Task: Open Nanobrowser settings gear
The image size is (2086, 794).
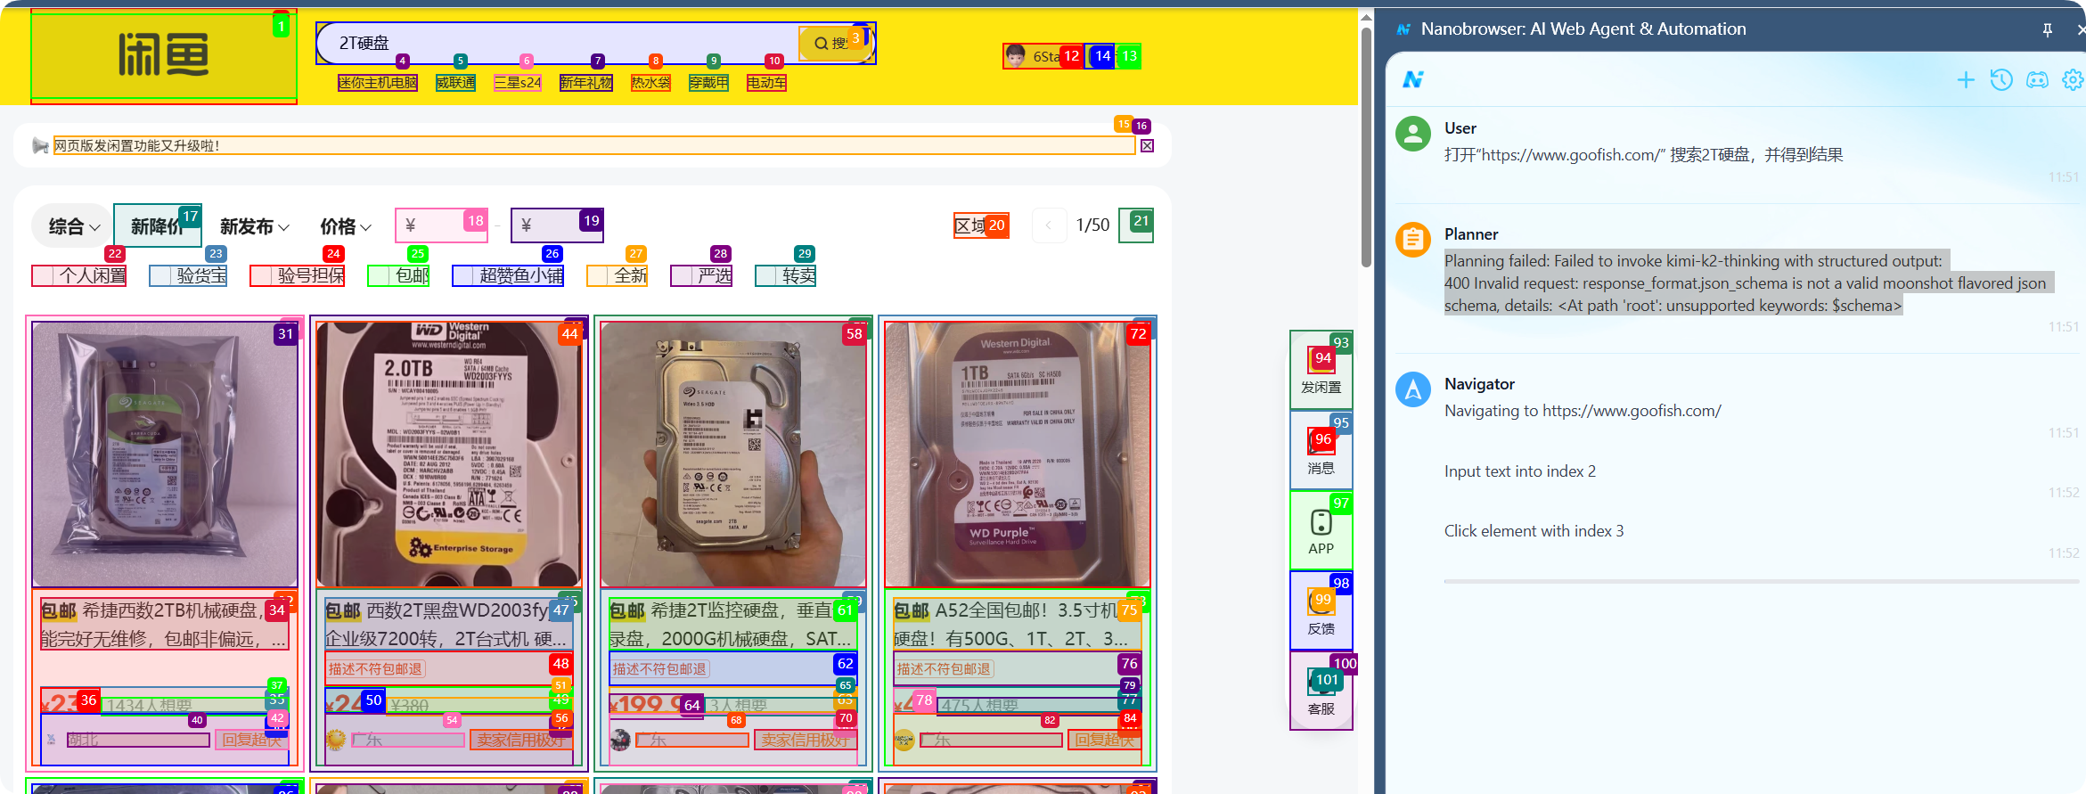Action: (2074, 80)
